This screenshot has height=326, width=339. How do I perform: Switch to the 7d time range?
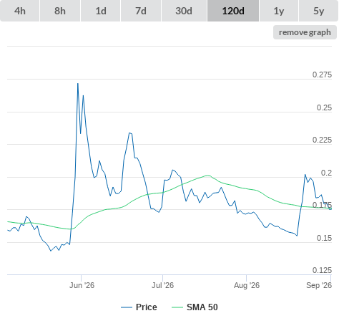(141, 11)
